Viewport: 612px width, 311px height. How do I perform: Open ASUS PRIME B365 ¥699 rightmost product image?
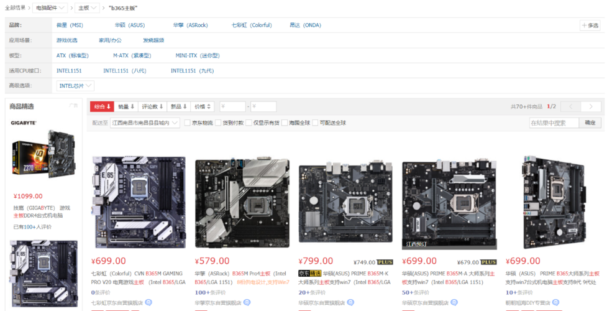pos(554,202)
